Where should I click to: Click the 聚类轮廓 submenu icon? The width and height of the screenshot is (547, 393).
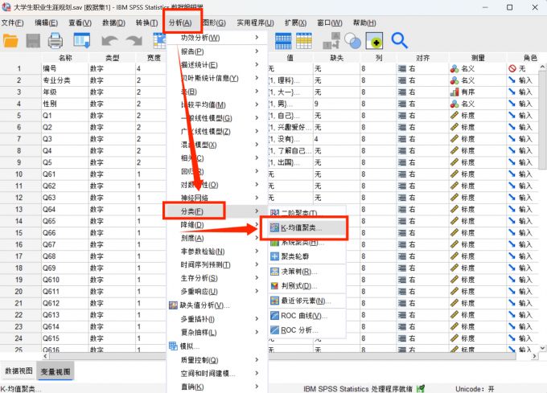coord(274,256)
